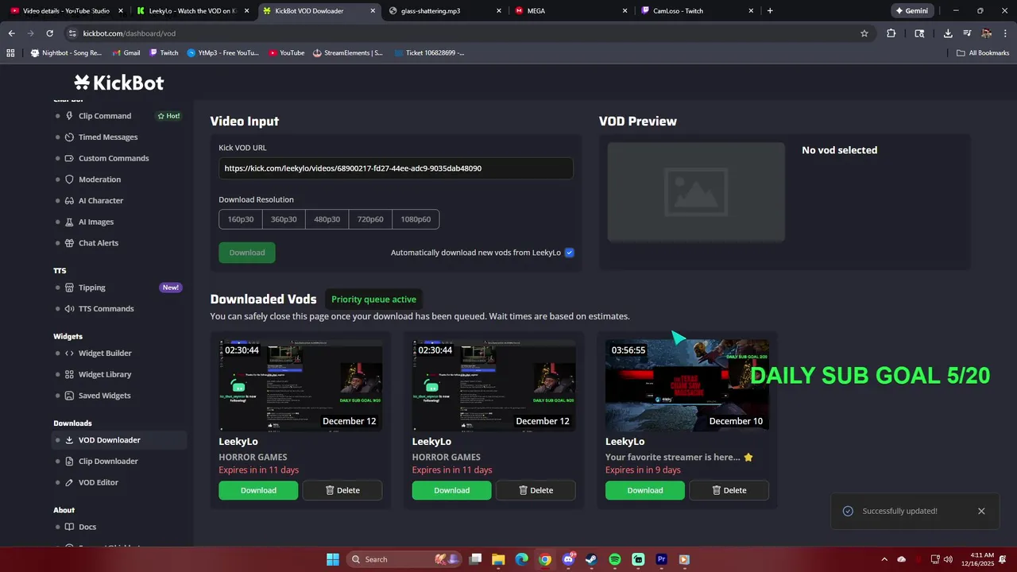Open the YtMp3 bookmark
This screenshot has width=1017, height=572.
click(x=223, y=53)
